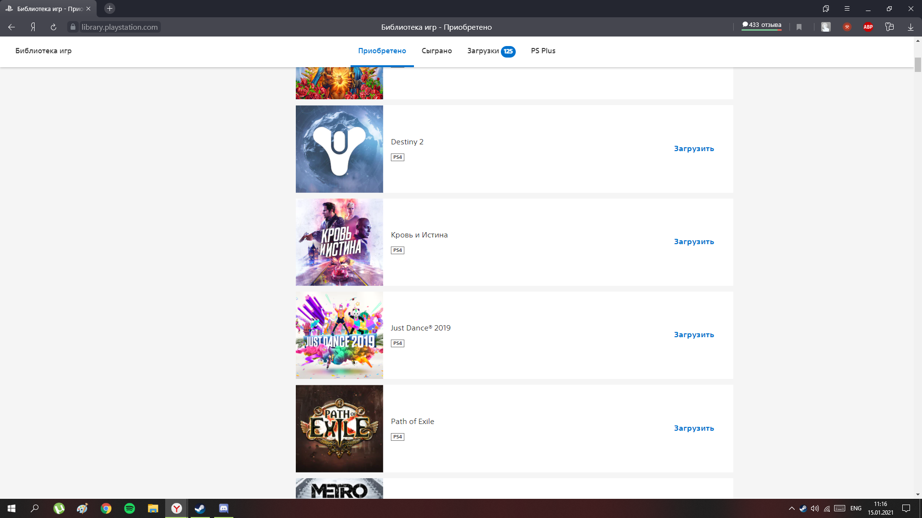Expand hidden system tray icons chevron
This screenshot has width=922, height=518.
792,508
